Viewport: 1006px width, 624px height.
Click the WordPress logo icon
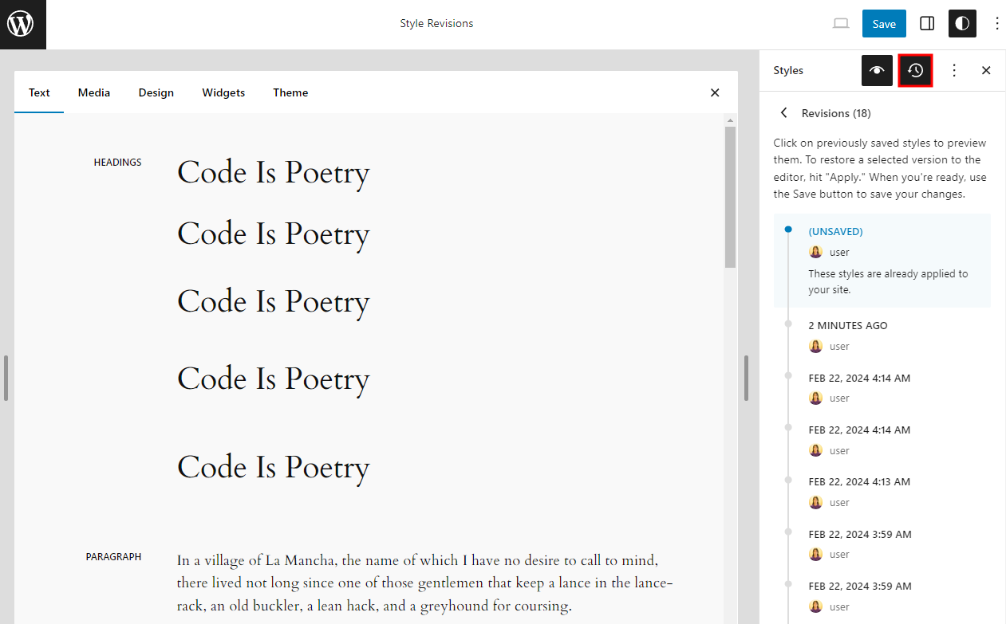[x=22, y=24]
